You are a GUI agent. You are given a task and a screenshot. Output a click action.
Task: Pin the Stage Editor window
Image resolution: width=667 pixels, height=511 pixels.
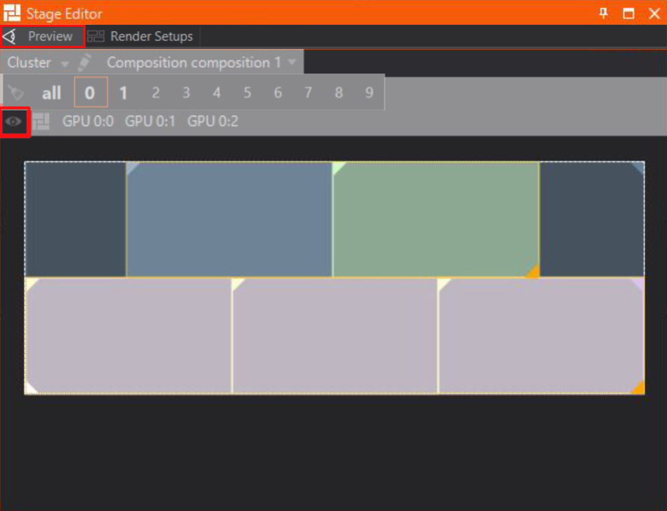[x=603, y=13]
